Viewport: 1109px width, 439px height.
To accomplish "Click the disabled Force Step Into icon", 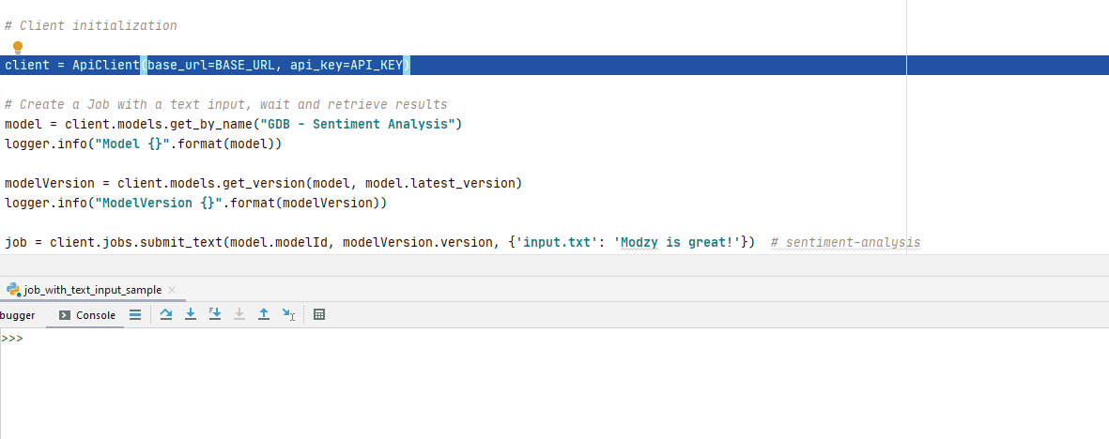I will pos(239,315).
